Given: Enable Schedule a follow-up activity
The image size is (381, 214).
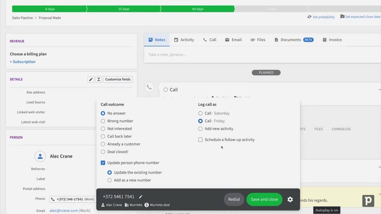Looking at the screenshot, I should 201,139.
